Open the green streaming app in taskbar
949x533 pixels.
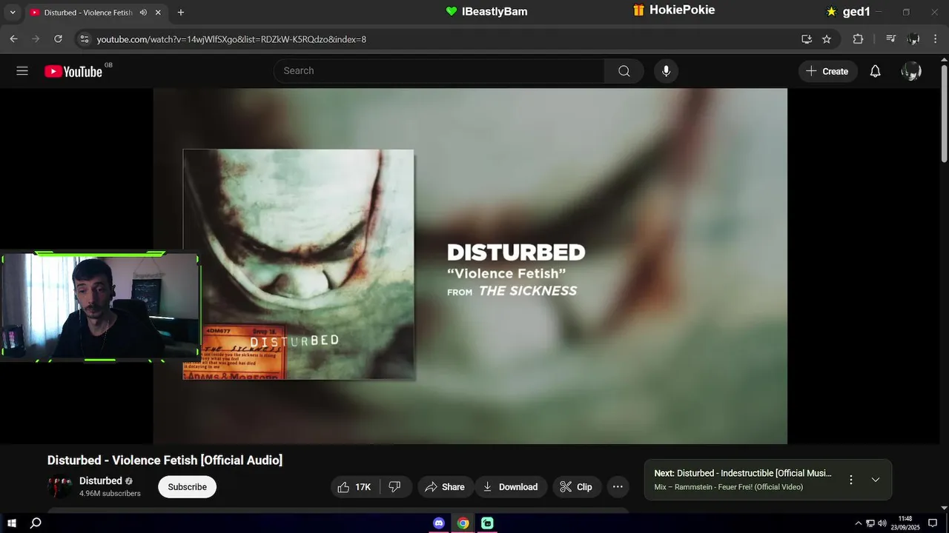coord(487,523)
